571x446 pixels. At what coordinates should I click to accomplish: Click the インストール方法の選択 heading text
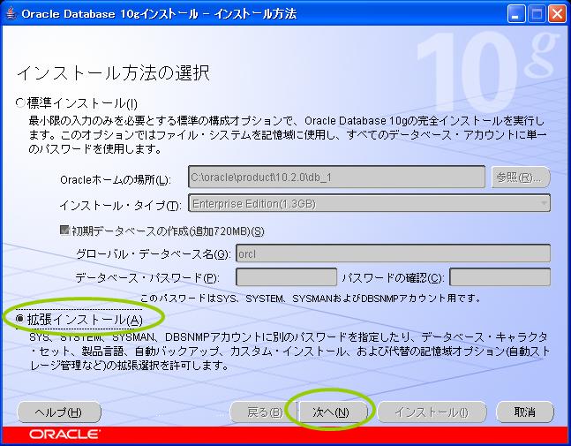(x=113, y=73)
